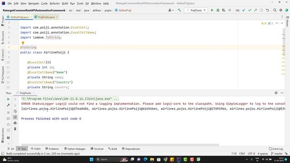The width and height of the screenshot is (290, 163).
Task: Toggle soft-wrap in Run console
Action: pos(15,111)
